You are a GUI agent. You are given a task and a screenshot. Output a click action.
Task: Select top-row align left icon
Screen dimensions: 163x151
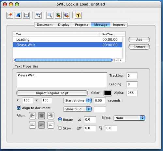(32, 115)
